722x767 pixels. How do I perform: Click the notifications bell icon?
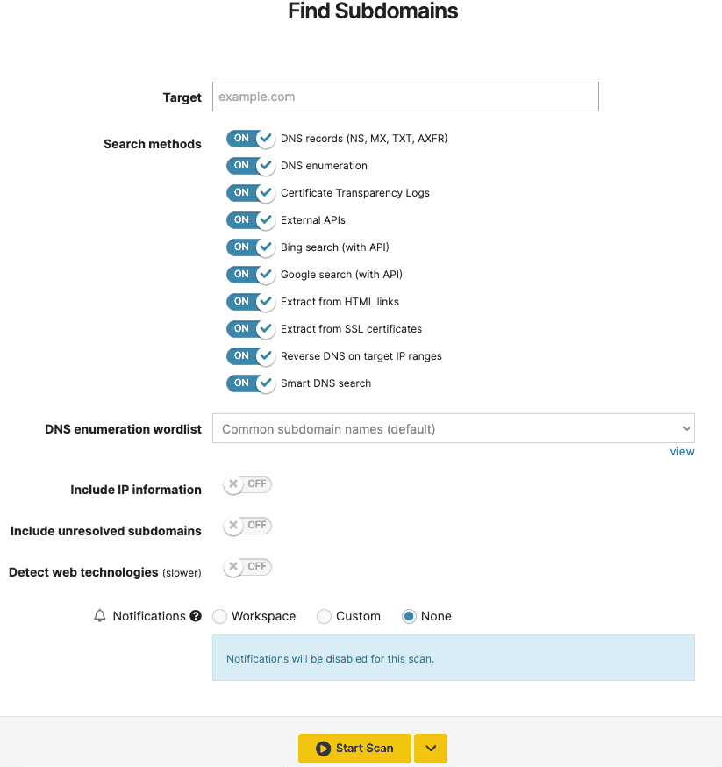point(100,616)
